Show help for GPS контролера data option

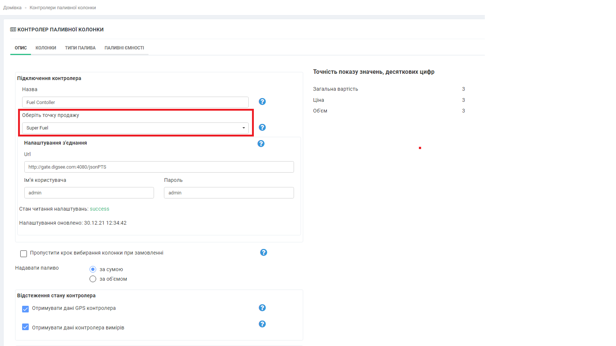[262, 308]
